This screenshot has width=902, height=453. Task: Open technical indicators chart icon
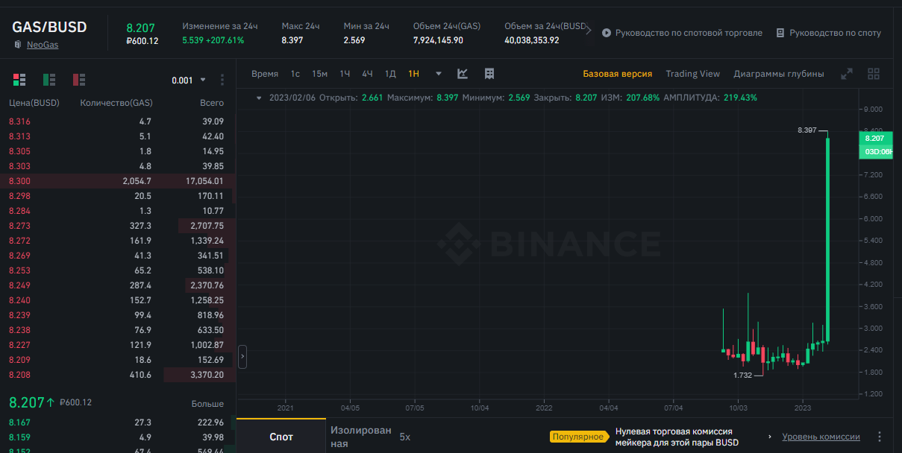(463, 74)
